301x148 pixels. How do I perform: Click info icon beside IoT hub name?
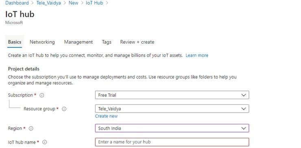(x=44, y=142)
